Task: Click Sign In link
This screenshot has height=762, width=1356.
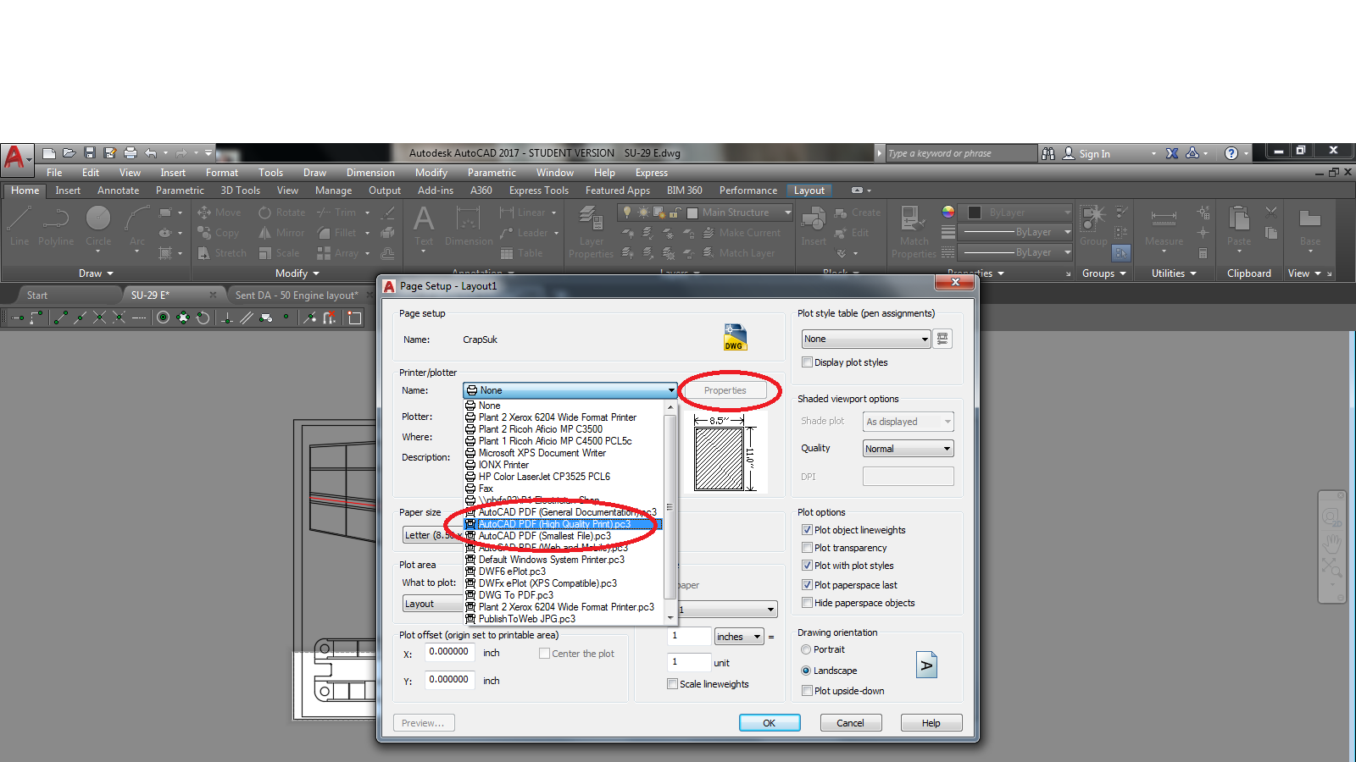Action: (x=1094, y=154)
